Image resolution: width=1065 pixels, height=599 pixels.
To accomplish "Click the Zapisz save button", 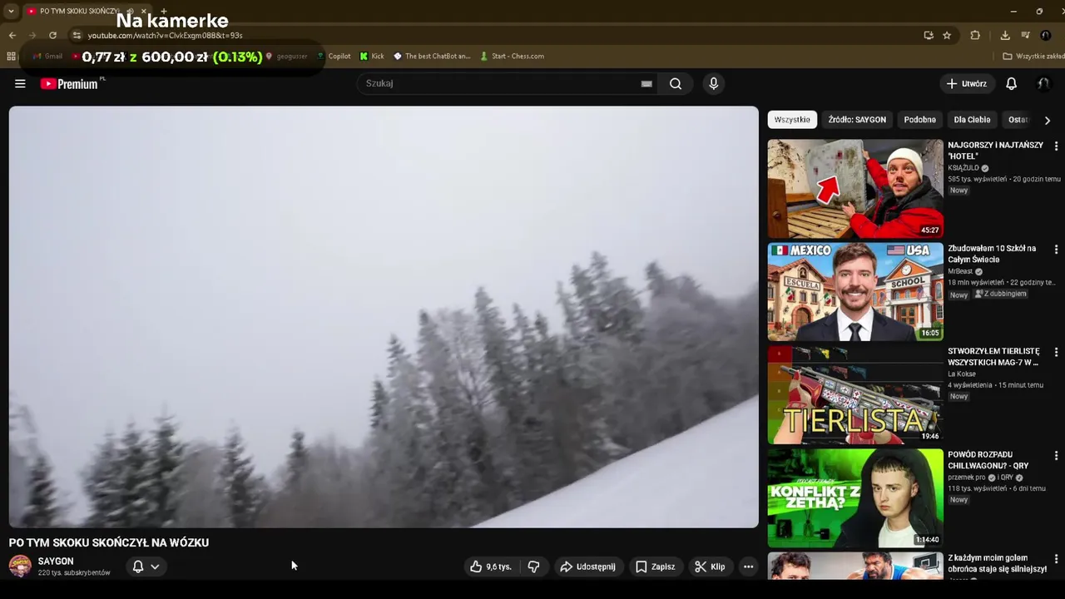I will (655, 567).
